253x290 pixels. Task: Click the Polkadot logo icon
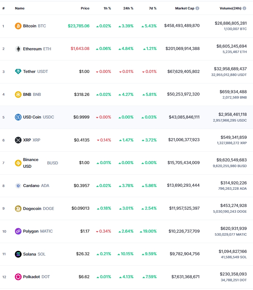coord(18,277)
